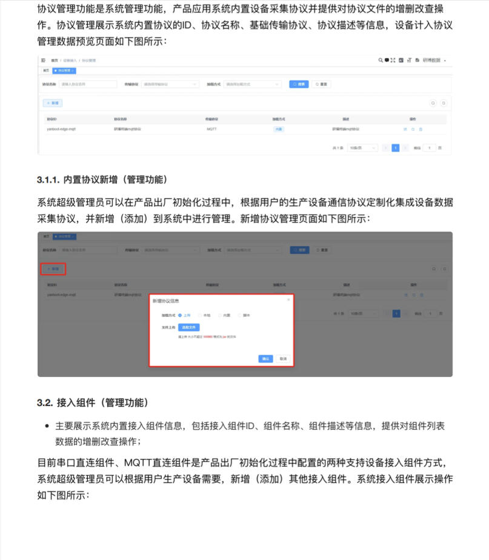489x560 pixels.
Task: Click the edit icon in yanboot-edge-mqtt row, upper screenshot
Action: pyautogui.click(x=405, y=129)
